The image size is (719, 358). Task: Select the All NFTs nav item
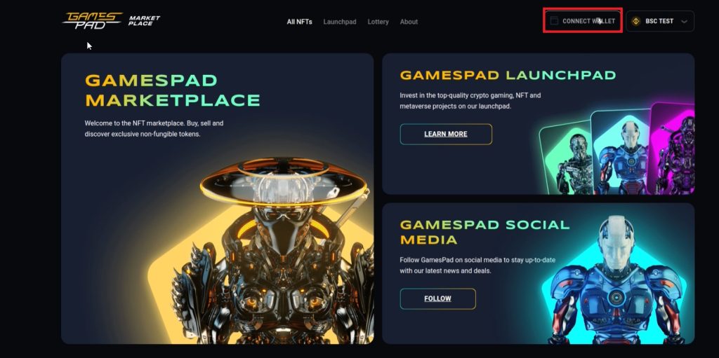click(299, 22)
